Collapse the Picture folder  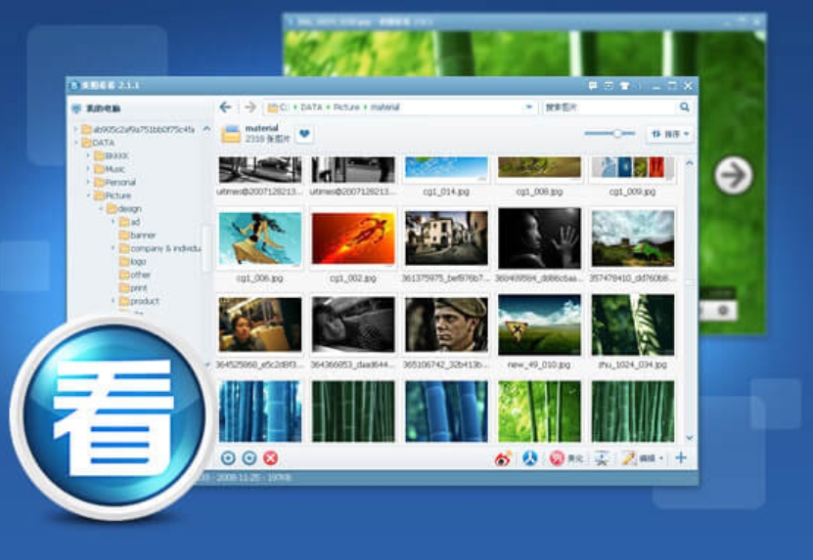click(x=88, y=195)
